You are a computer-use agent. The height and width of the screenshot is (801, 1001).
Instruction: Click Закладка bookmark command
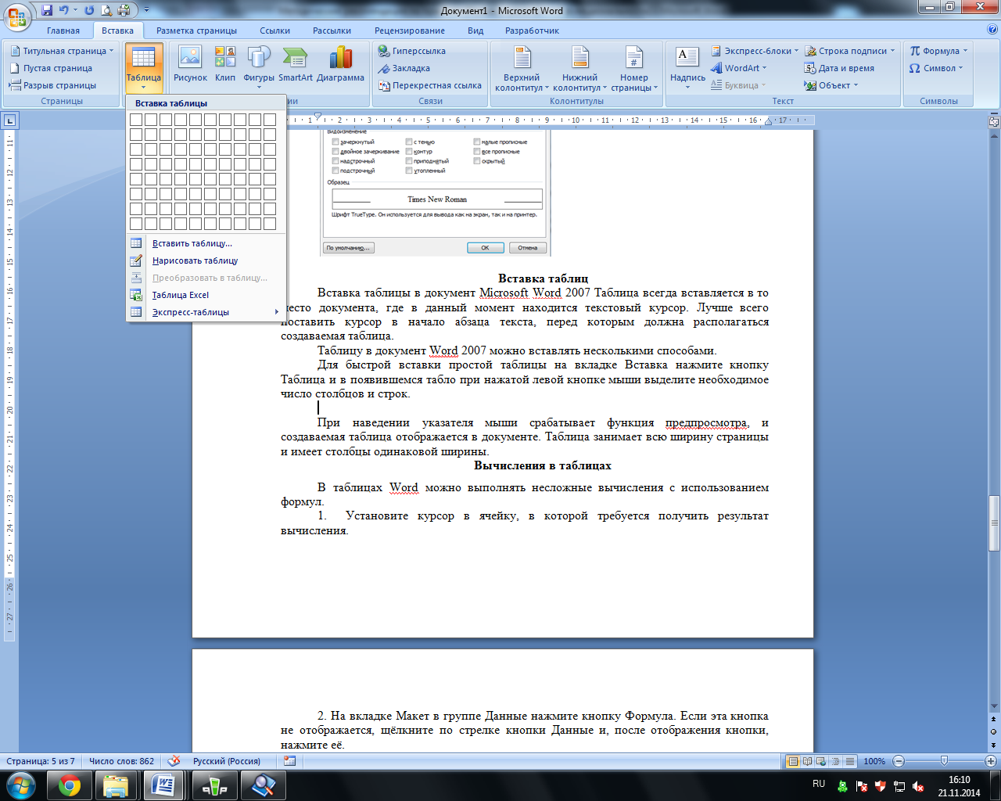(x=404, y=68)
